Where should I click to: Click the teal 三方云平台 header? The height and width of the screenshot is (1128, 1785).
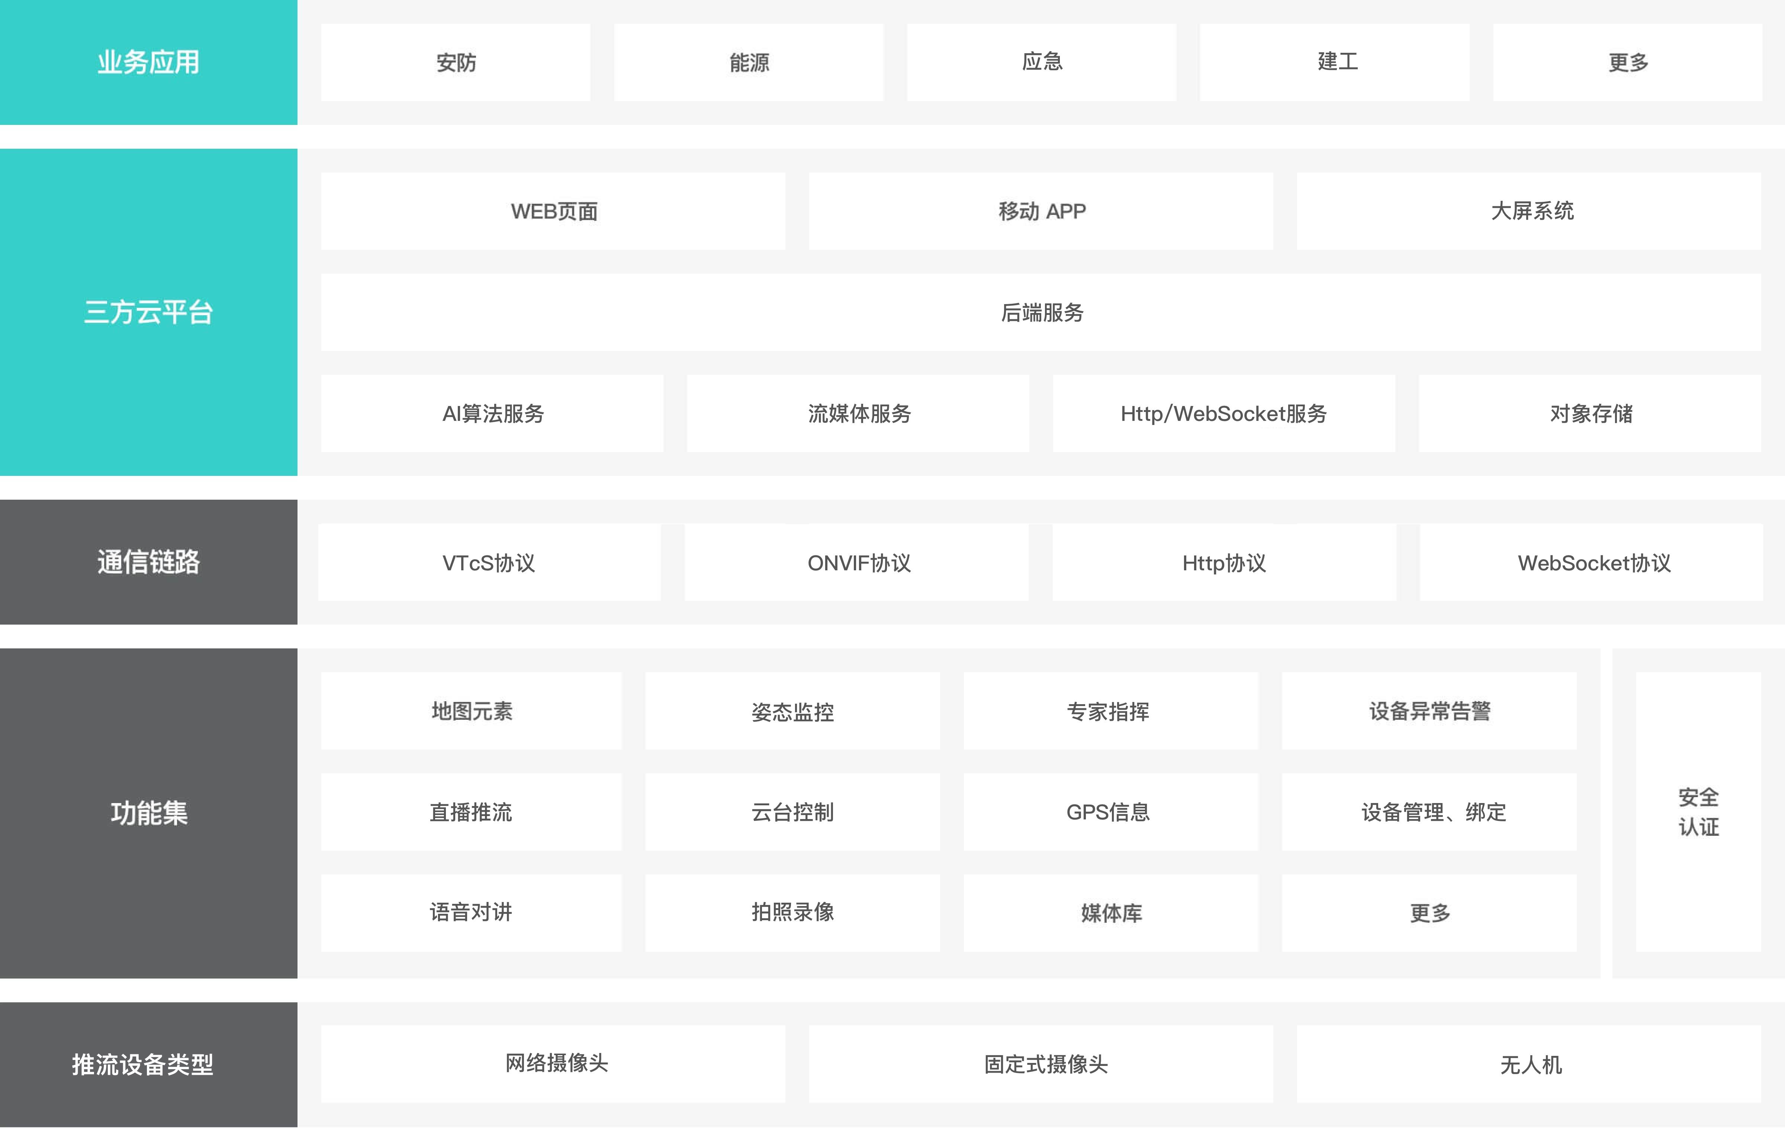(x=148, y=312)
